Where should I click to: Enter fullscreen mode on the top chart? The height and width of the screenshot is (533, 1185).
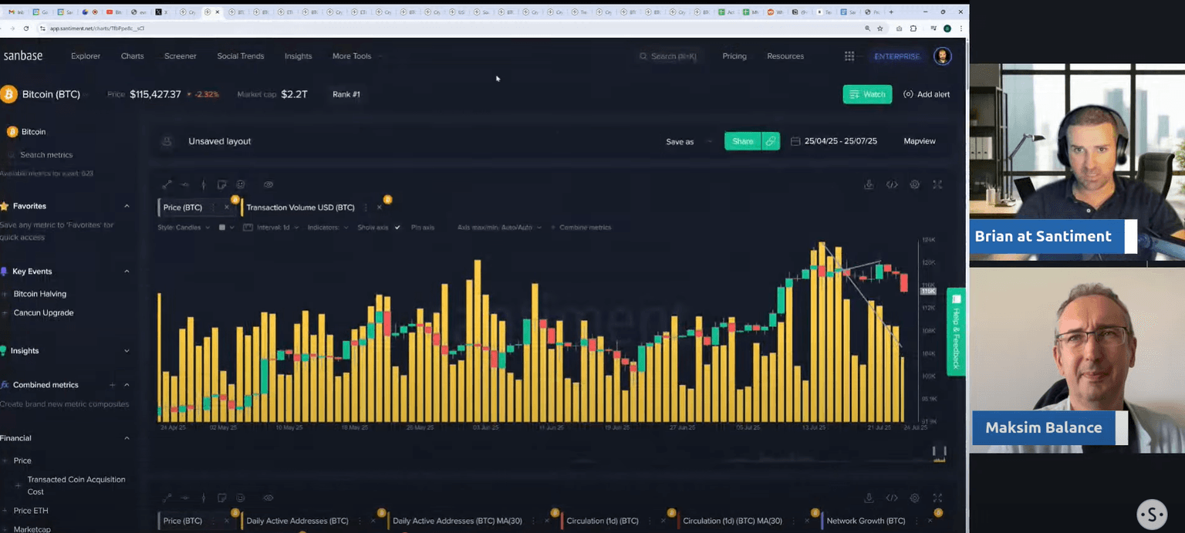click(x=937, y=185)
